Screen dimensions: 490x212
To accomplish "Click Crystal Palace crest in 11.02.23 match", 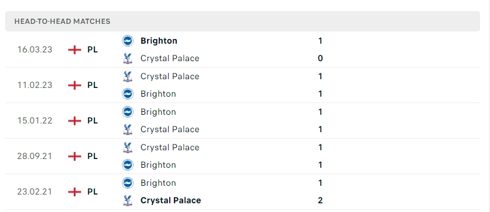I will [x=128, y=76].
